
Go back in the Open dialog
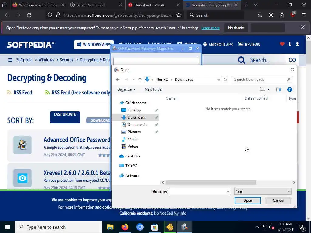coord(118,79)
